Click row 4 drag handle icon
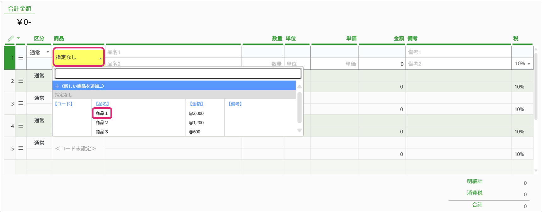The height and width of the screenshot is (212, 542). [x=21, y=126]
